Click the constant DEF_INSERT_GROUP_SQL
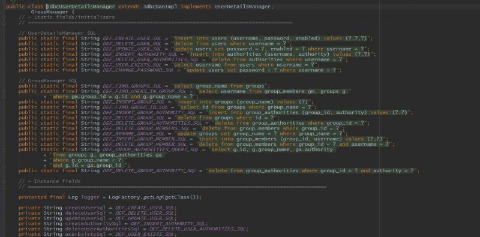The image size is (480, 237). coord(134,102)
